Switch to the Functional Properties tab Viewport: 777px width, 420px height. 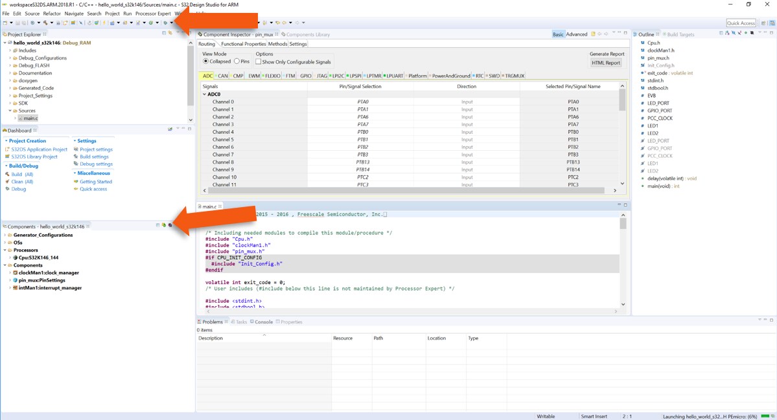243,44
